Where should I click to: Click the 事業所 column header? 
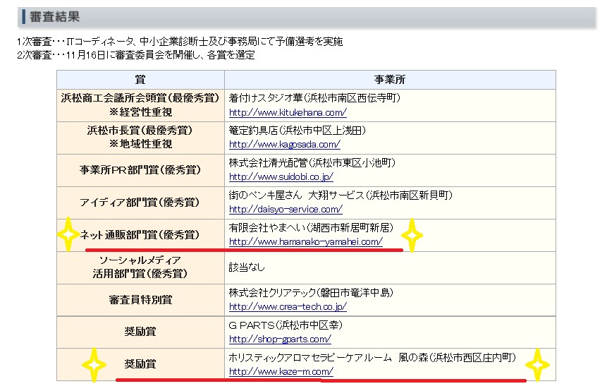390,80
